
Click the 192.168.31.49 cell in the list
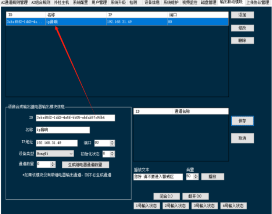pyautogui.click(x=137, y=22)
